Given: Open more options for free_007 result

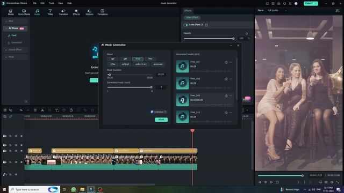Looking at the screenshot, I should coord(231,62).
